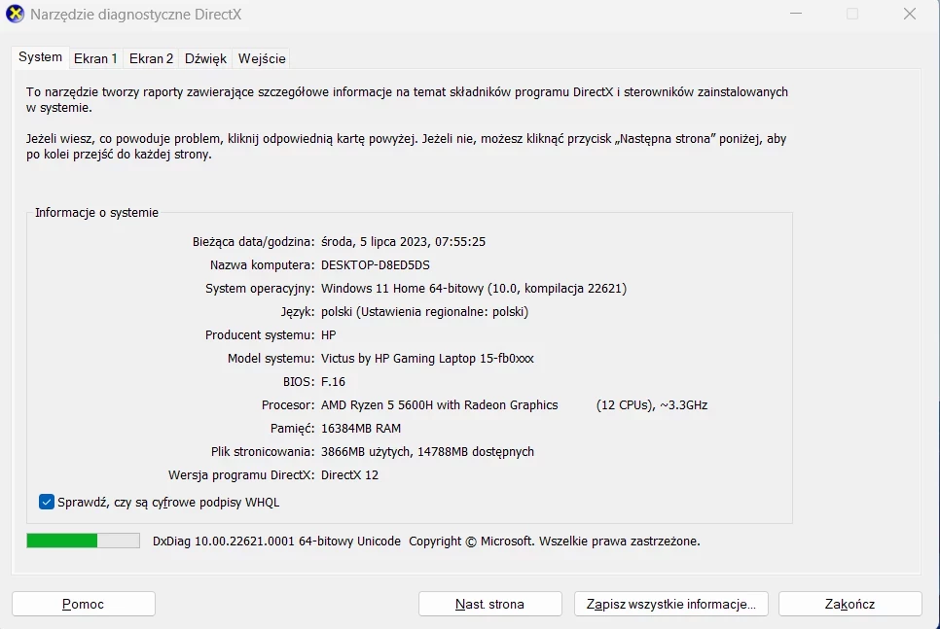Click the language value polski
This screenshot has height=629, width=940.
click(x=424, y=311)
